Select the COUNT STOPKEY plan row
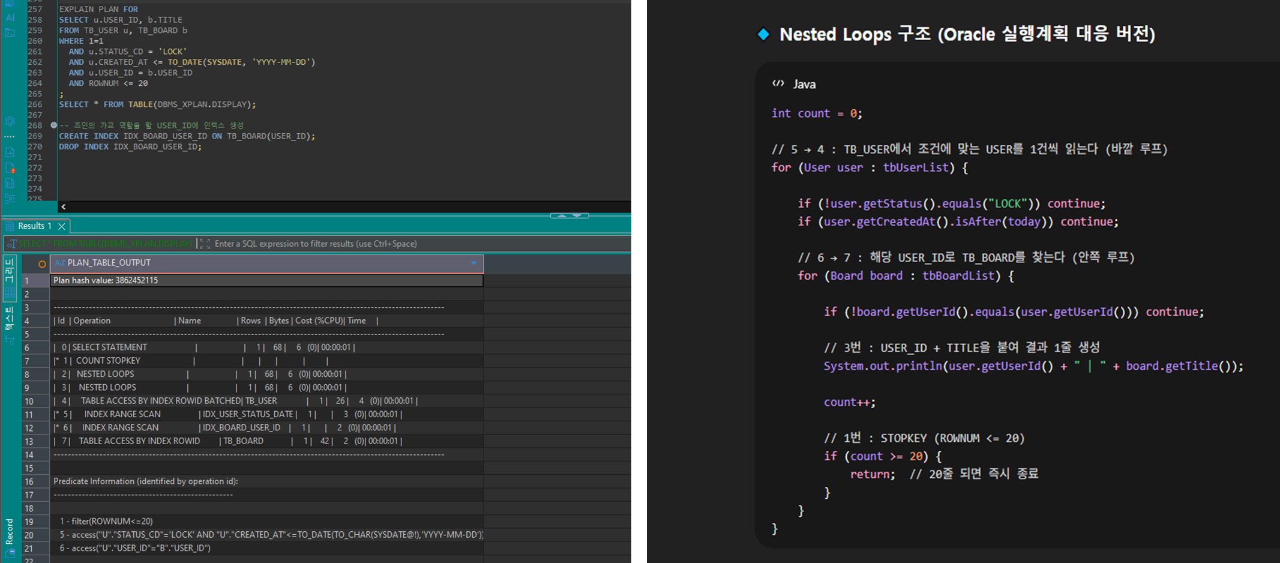Screen dimensions: 1280x563 tap(266, 361)
